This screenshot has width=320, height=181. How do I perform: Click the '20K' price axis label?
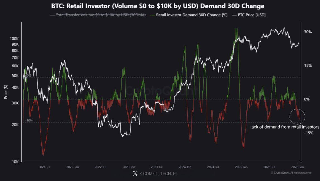[15, 124]
